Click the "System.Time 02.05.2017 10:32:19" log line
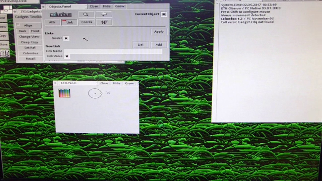The image size is (322, 181). point(249,5)
